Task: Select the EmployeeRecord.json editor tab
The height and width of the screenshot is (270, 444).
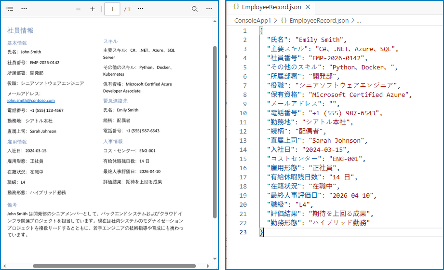Action: pos(271,7)
